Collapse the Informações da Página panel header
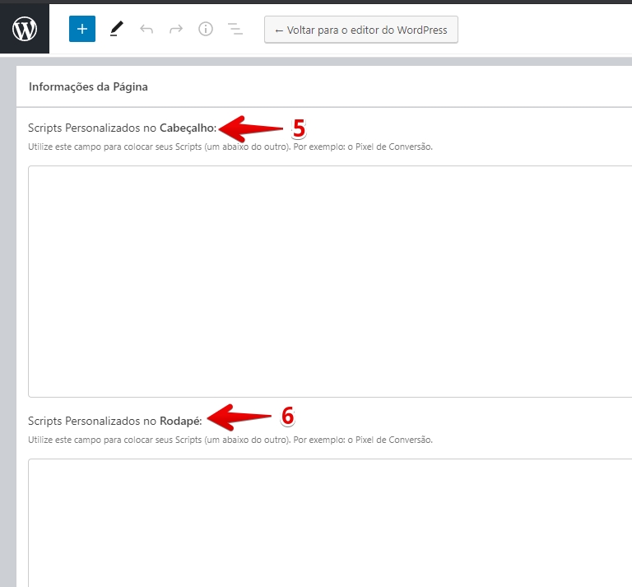The width and height of the screenshot is (632, 587). 88,86
